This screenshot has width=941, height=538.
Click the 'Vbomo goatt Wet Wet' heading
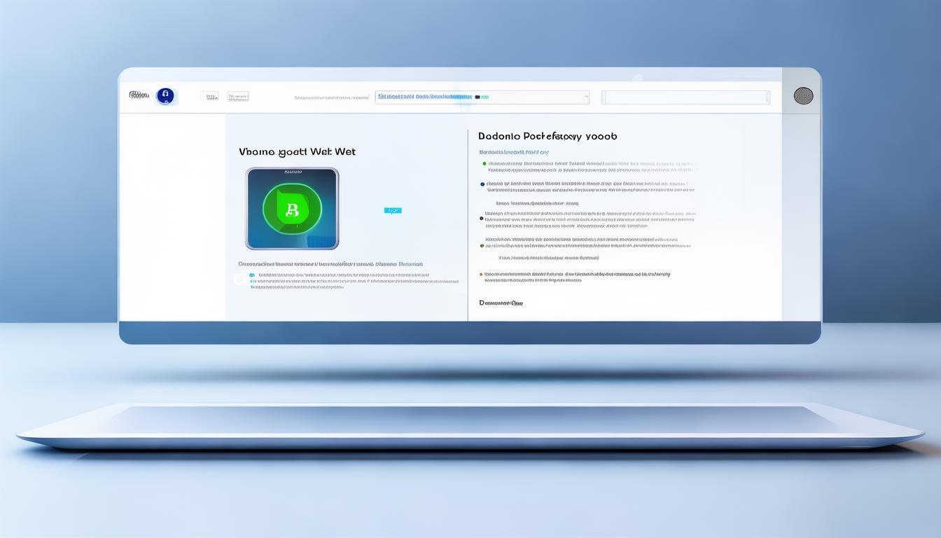pyautogui.click(x=297, y=151)
